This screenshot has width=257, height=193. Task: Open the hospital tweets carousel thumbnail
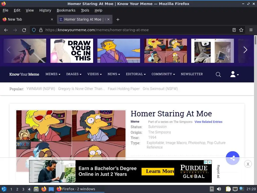(x=212, y=51)
